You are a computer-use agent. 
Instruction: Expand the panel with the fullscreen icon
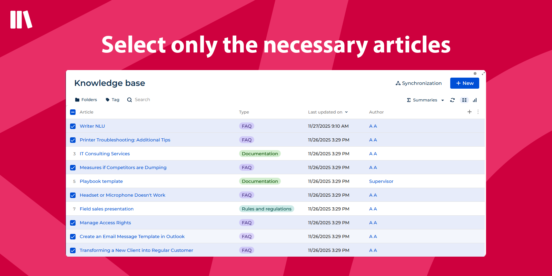483,73
